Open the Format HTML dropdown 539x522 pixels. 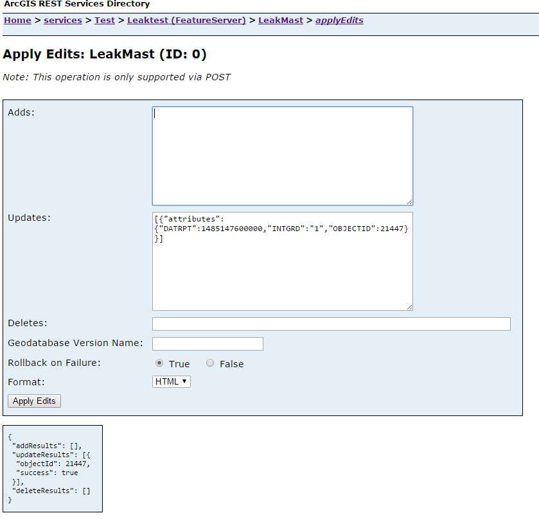click(x=171, y=382)
